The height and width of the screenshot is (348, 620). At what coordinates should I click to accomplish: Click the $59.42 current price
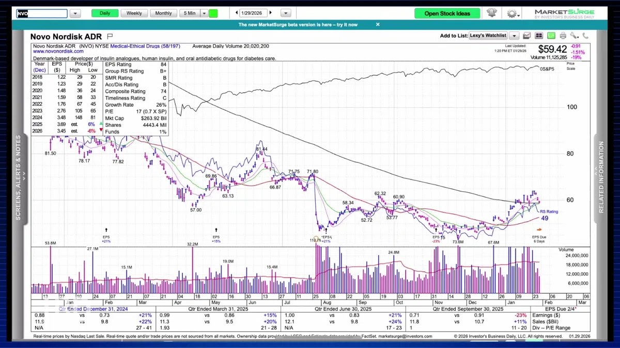tap(553, 49)
